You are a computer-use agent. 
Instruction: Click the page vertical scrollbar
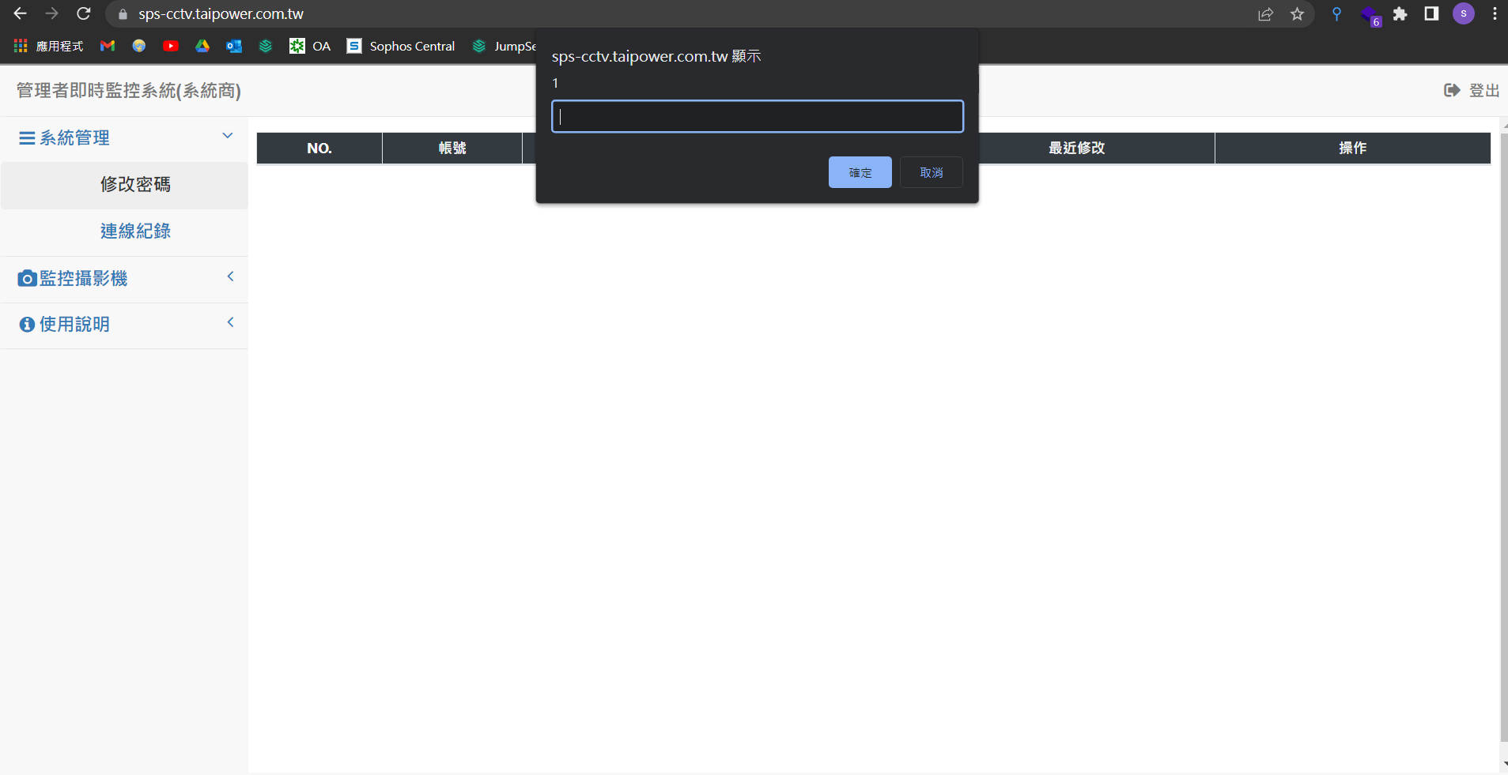click(x=1503, y=438)
